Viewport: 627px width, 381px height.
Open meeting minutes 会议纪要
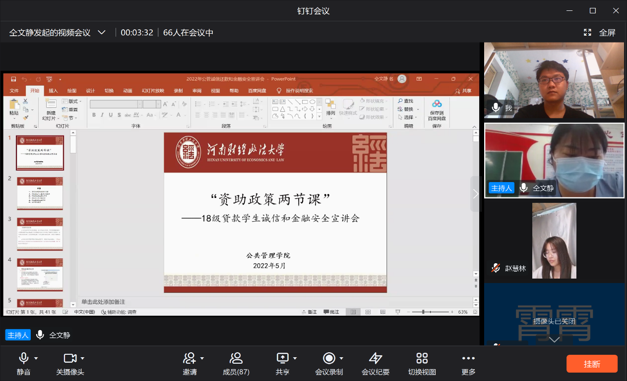[376, 364]
